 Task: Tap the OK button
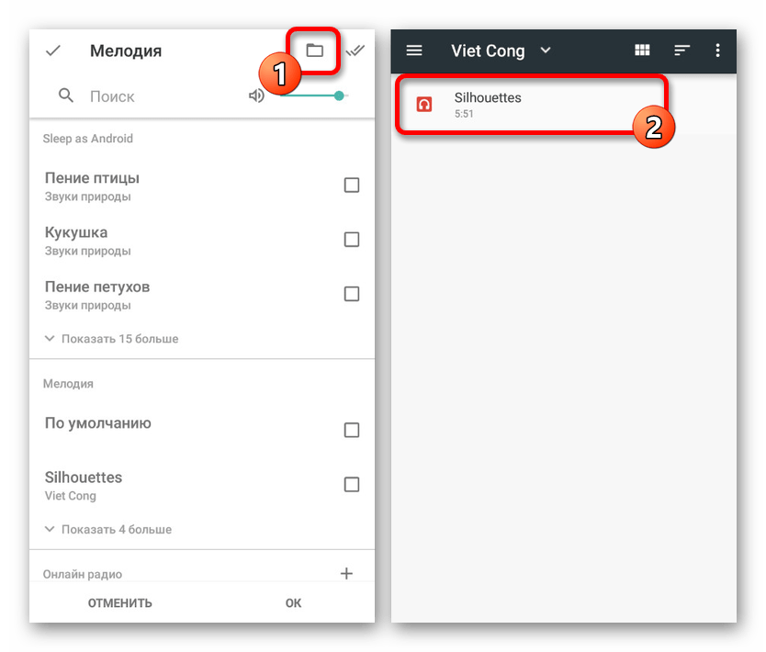click(x=293, y=603)
